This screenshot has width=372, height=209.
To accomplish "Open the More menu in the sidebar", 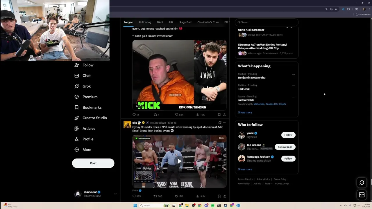I will point(83,150).
